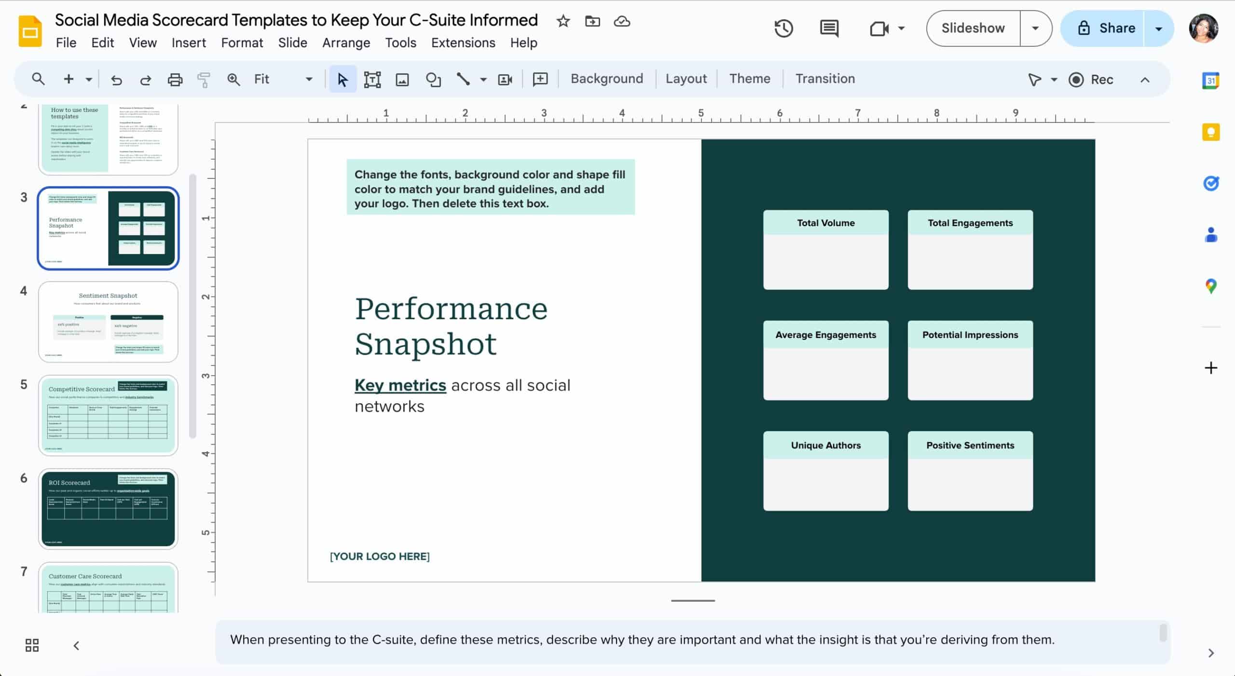The image size is (1235, 676).
Task: Expand the line tool options arrow
Action: pos(483,79)
